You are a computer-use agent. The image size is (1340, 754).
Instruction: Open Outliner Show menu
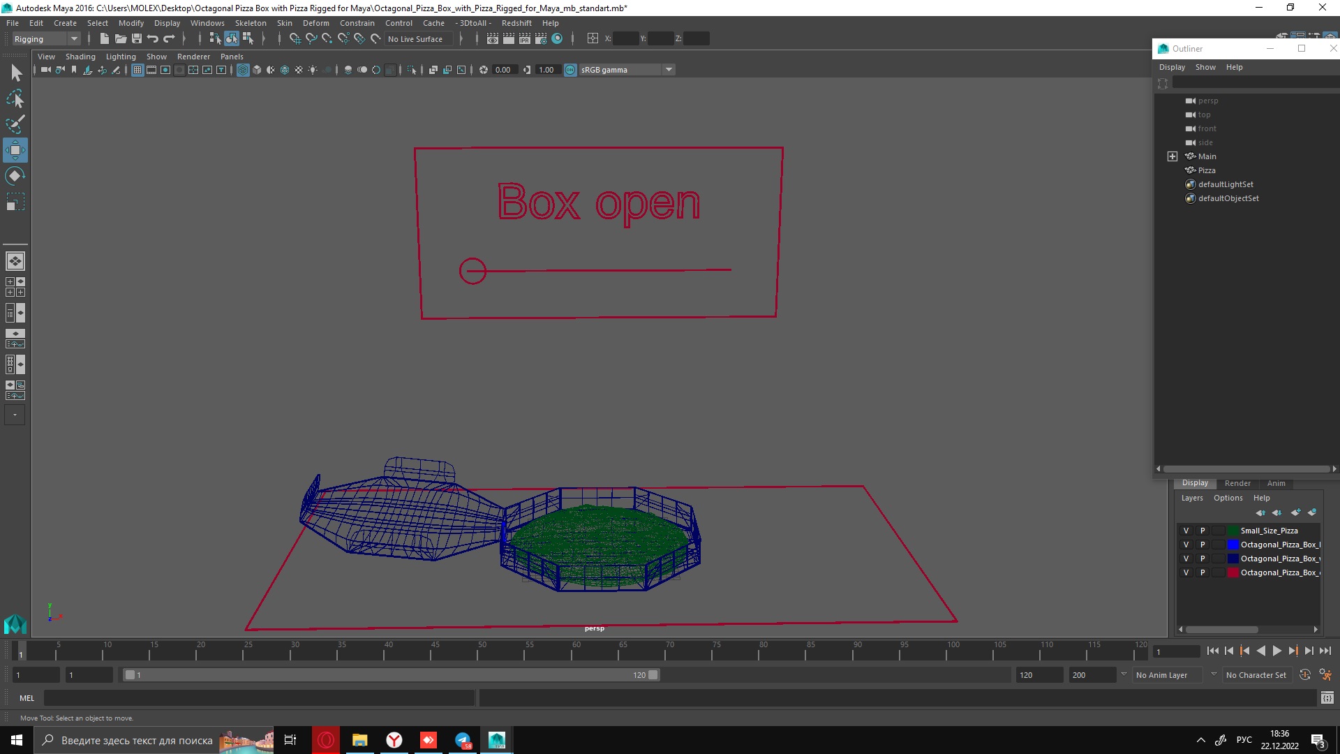coord(1205,67)
